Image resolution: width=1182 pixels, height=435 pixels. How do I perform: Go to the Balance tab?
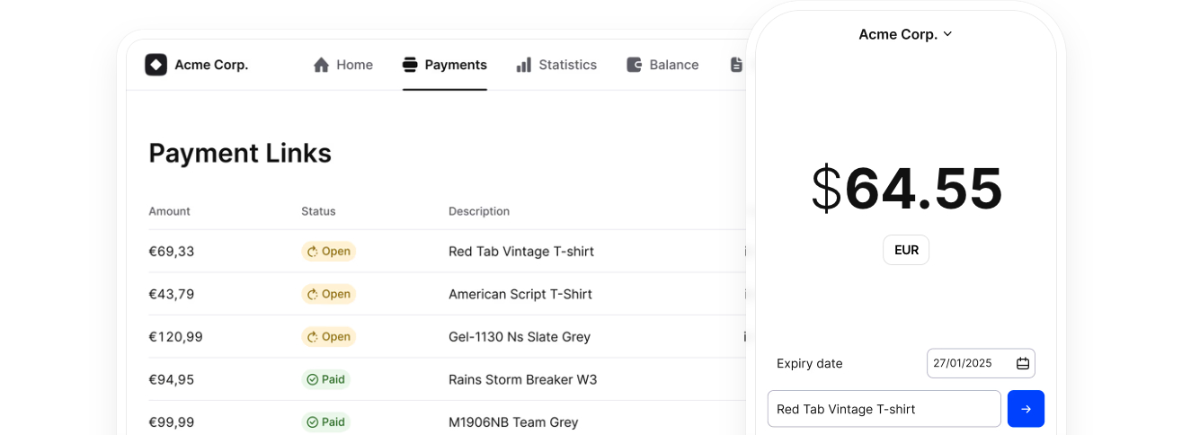[x=673, y=65]
